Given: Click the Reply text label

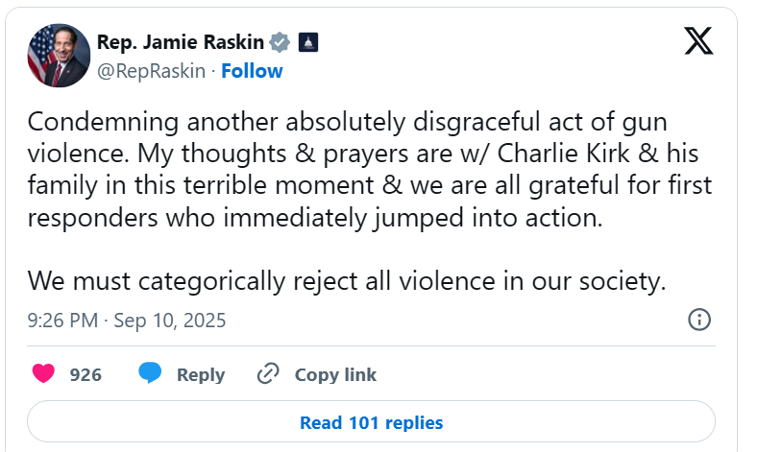Looking at the screenshot, I should [x=200, y=374].
